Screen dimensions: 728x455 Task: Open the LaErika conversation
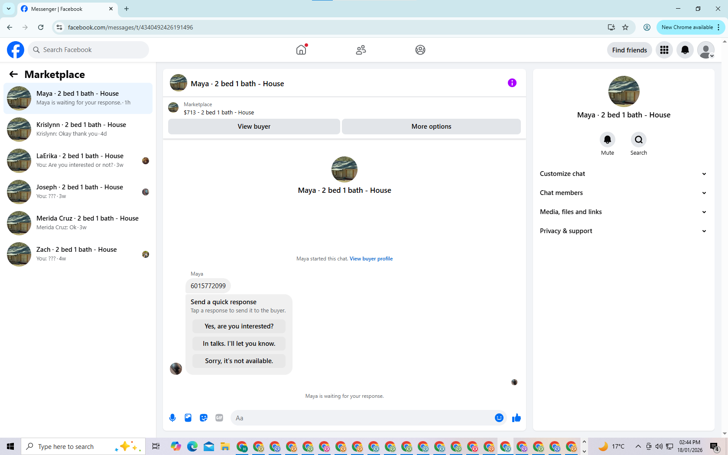pyautogui.click(x=78, y=161)
